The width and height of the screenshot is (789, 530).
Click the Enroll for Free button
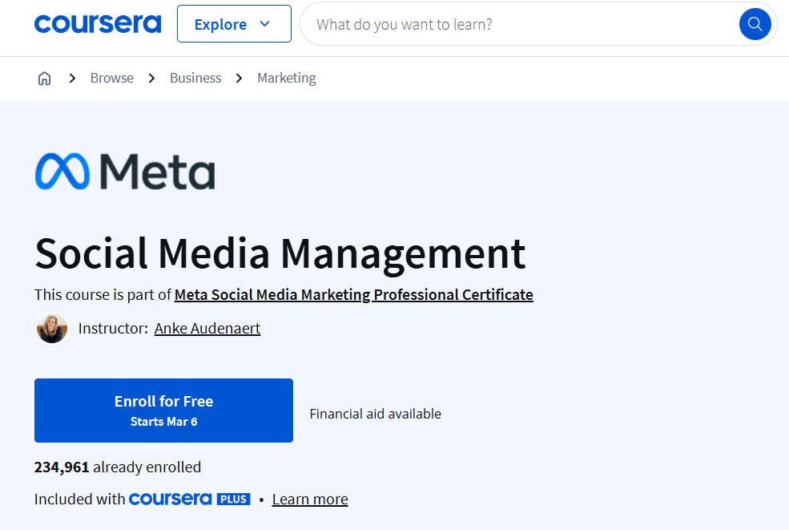(x=163, y=410)
